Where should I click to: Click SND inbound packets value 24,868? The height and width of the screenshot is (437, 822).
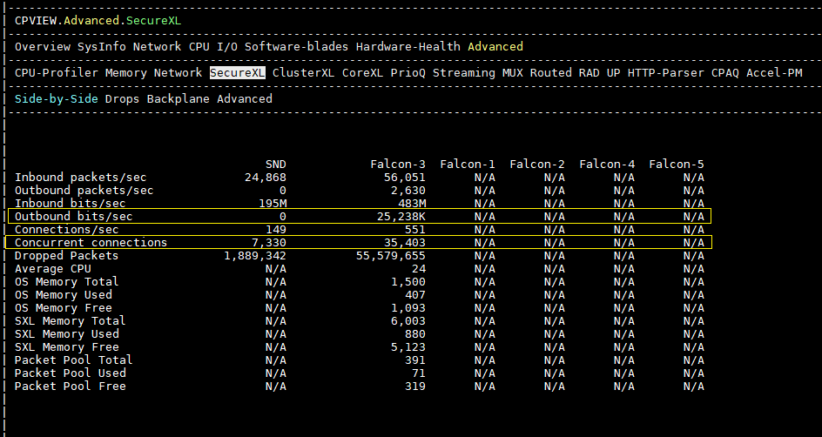click(266, 177)
